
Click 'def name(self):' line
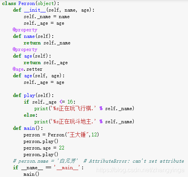pos(33,36)
